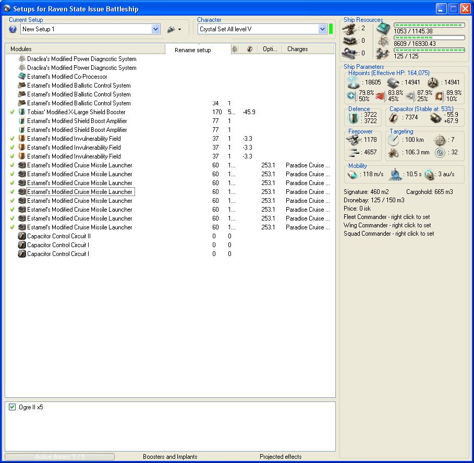
Task: Click the scan resolution icon at 106.3 mm
Action: [x=393, y=153]
